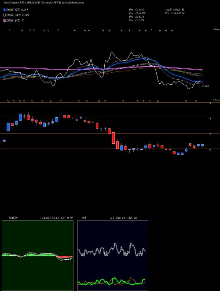
Task: Click the 'Pre L: 6.11' value
Action: (137, 17)
